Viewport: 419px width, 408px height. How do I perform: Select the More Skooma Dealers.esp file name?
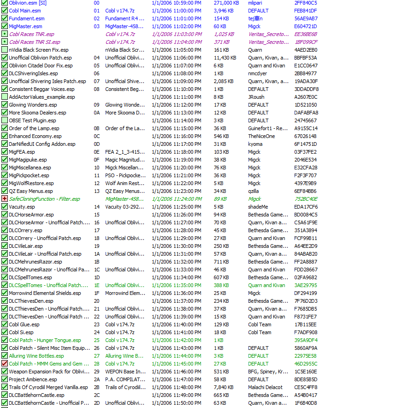point(37,113)
